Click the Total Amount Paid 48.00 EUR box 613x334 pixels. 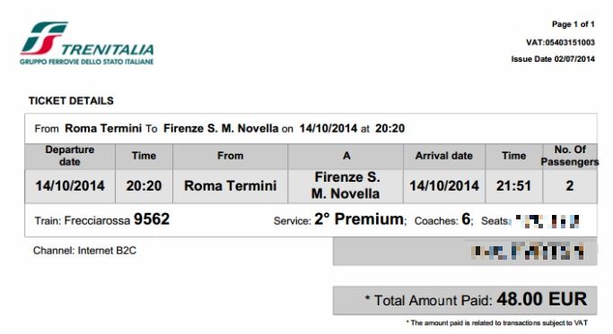(x=465, y=300)
